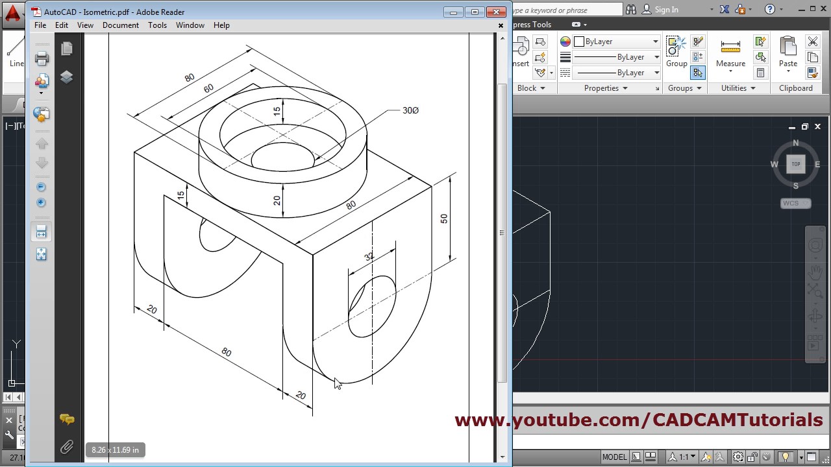Click the Zoom In plus icon
This screenshot has height=467, width=831.
click(x=41, y=202)
